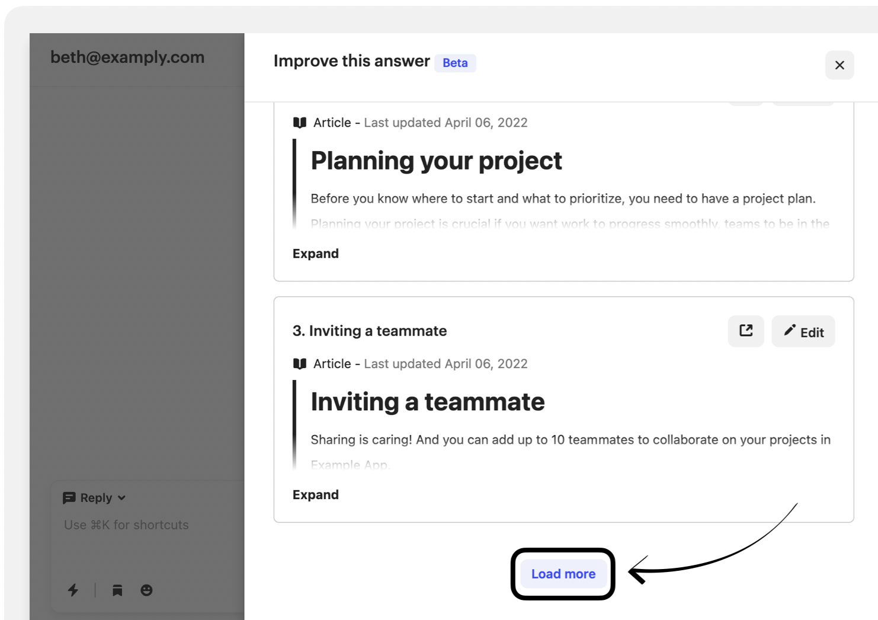This screenshot has height=620, width=878.
Task: Click book icon of Planning your project article
Action: click(x=300, y=123)
